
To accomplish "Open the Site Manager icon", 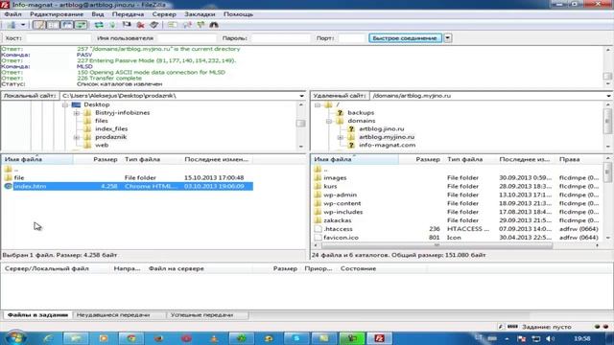I will click(x=12, y=25).
